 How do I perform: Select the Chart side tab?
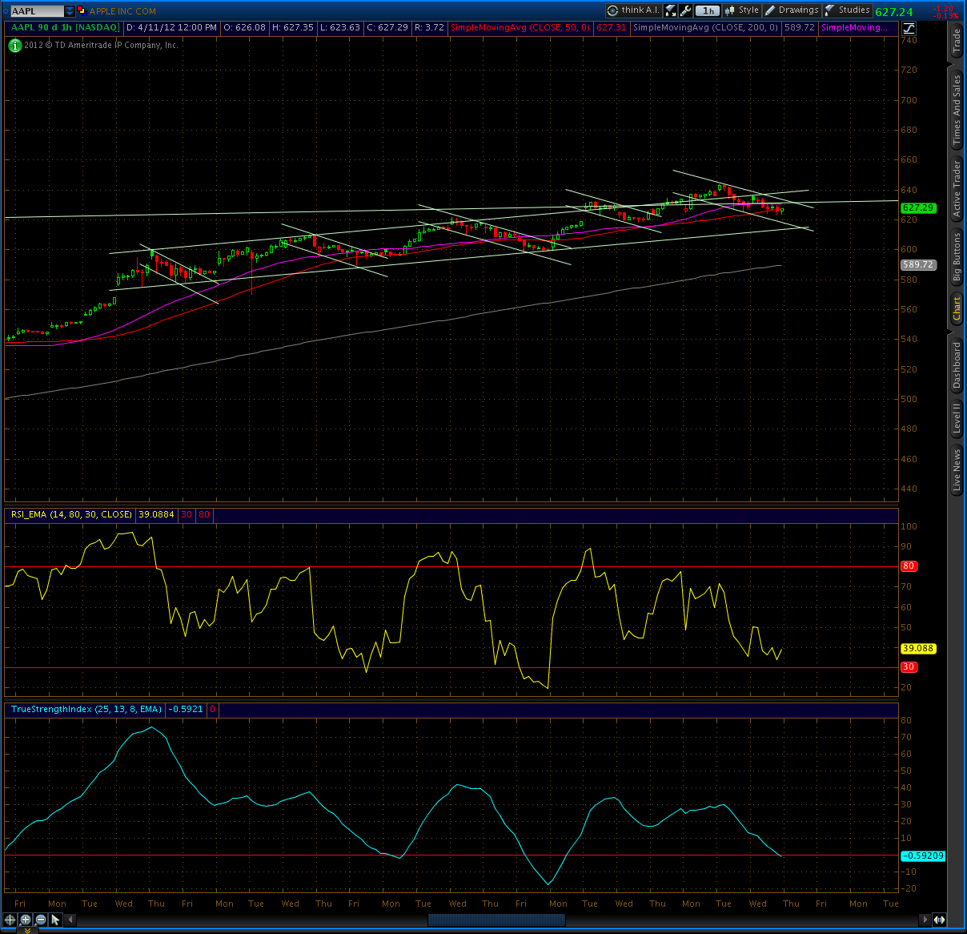coord(957,308)
